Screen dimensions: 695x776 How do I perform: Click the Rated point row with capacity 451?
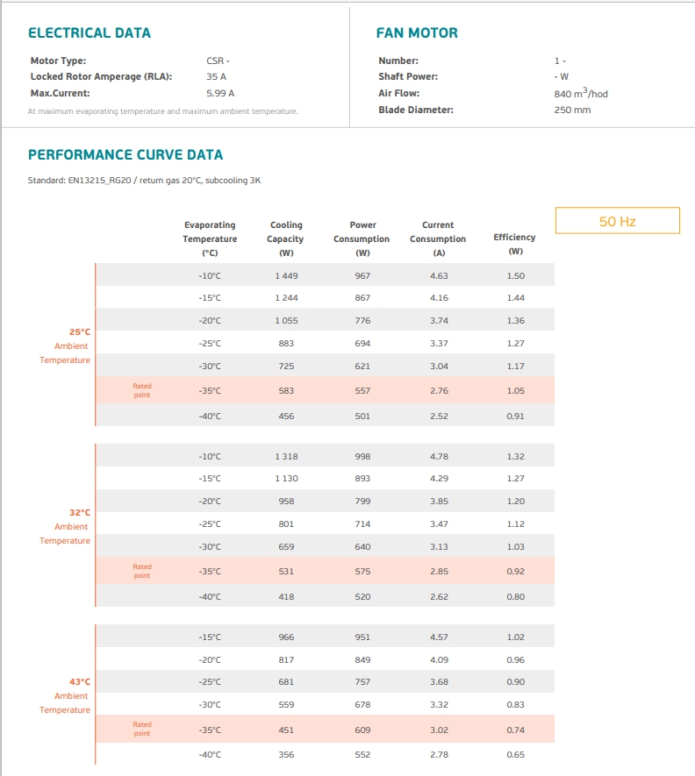coord(325,729)
